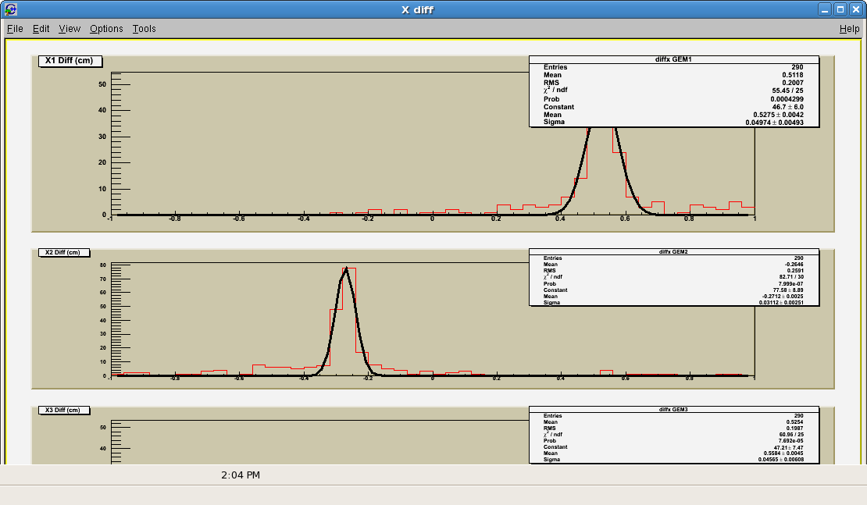867x505 pixels.
Task: Click the Prob 0.0004299 value in GEM1 stats
Action: coord(787,99)
